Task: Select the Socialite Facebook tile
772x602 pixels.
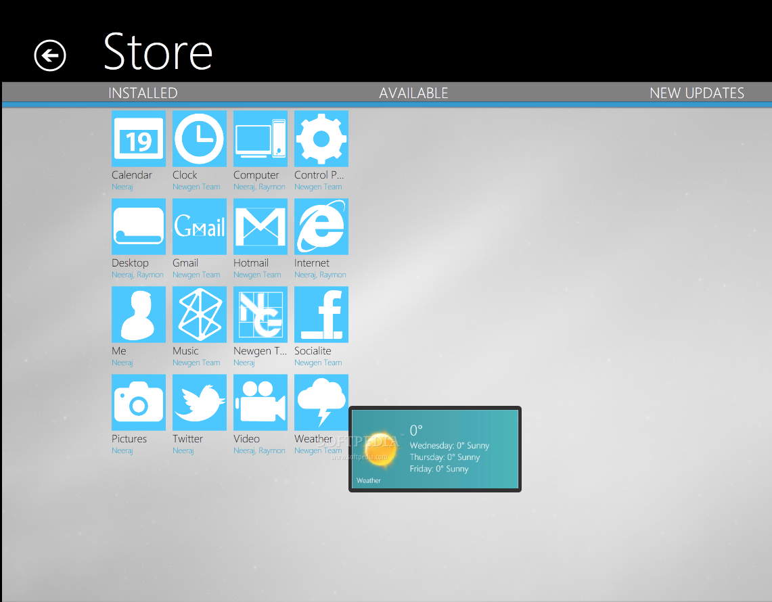Action: [x=321, y=315]
